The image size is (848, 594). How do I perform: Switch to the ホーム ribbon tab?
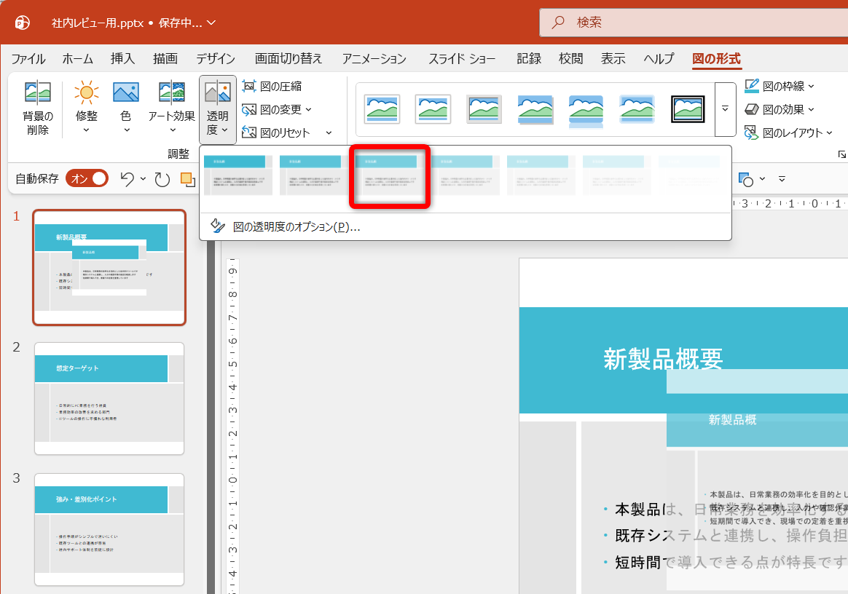coord(77,59)
